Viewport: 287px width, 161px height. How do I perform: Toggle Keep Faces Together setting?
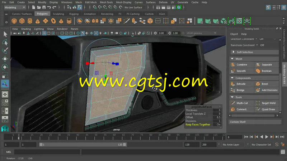click(203, 125)
